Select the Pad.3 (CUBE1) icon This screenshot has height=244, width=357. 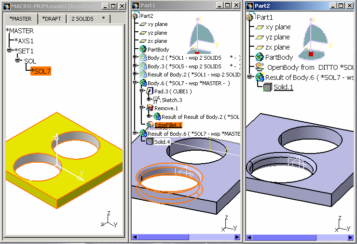(150, 91)
